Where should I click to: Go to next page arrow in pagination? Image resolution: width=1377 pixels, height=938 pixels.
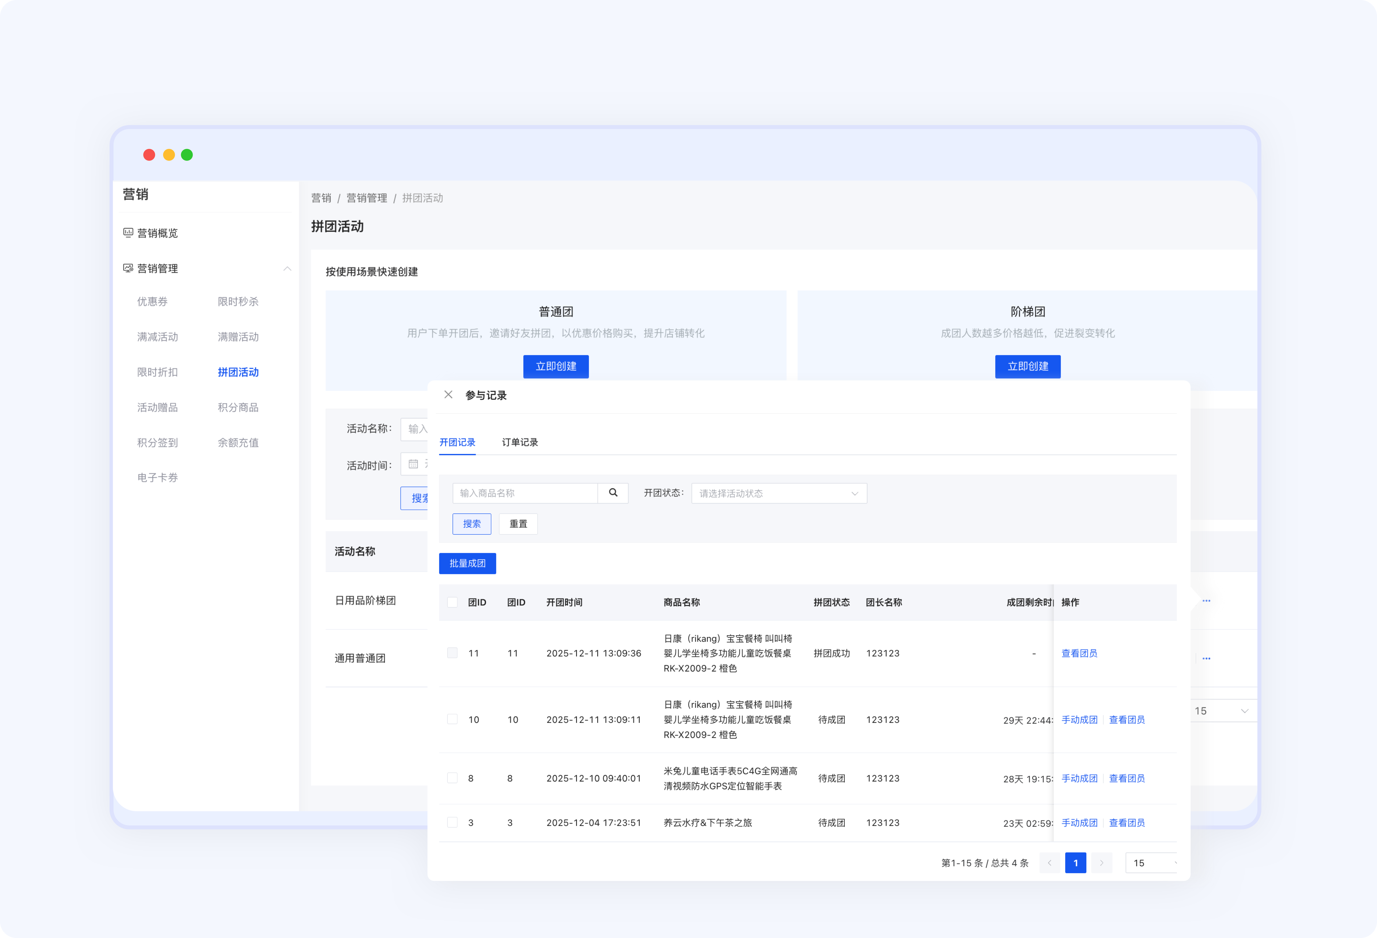(x=1101, y=863)
